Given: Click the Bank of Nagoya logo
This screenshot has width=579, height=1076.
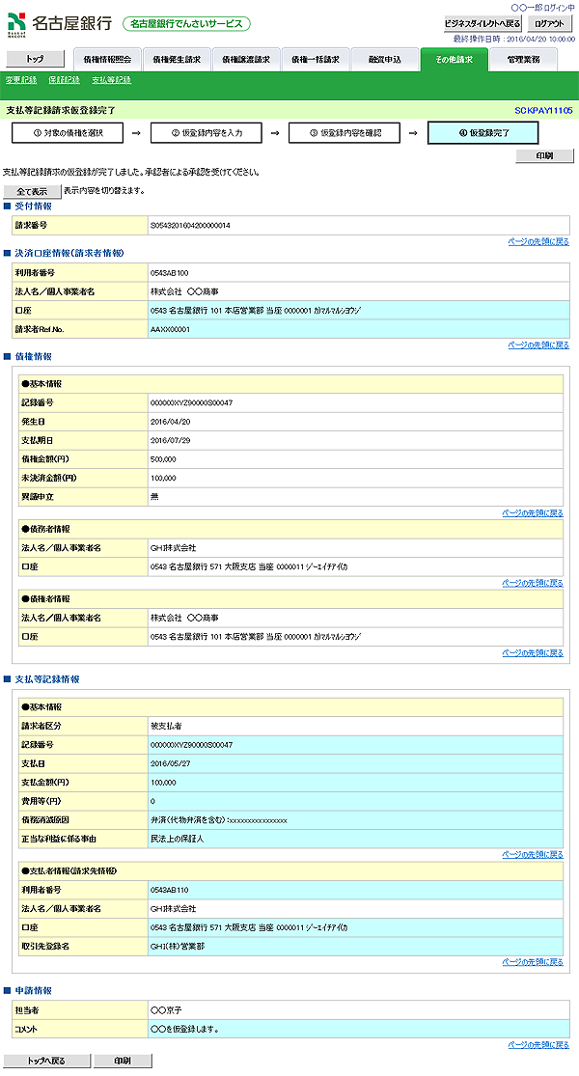Looking at the screenshot, I should (60, 23).
